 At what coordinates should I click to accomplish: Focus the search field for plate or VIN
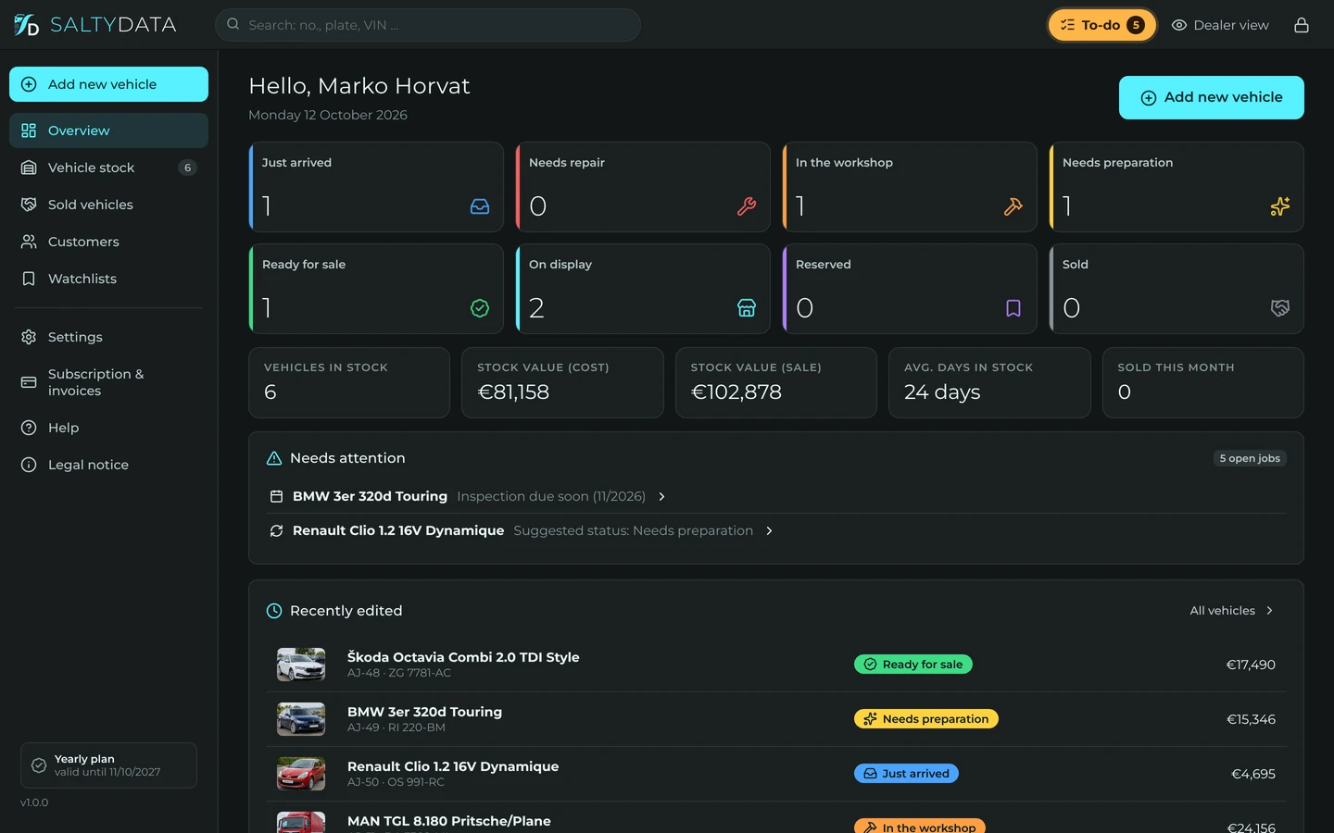tap(428, 25)
